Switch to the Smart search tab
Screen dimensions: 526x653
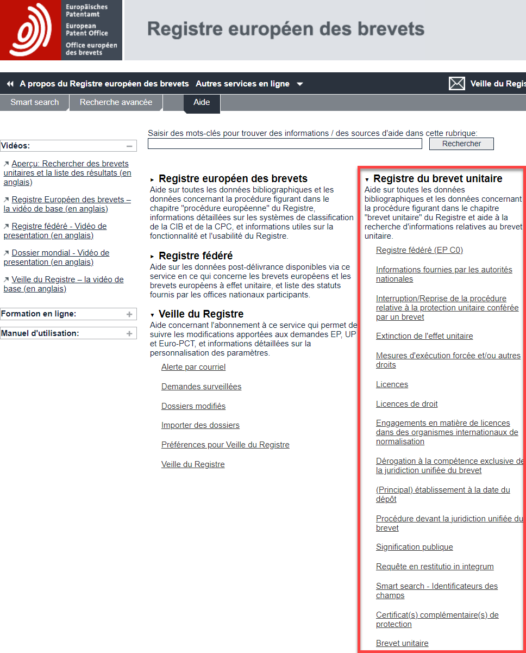click(34, 102)
